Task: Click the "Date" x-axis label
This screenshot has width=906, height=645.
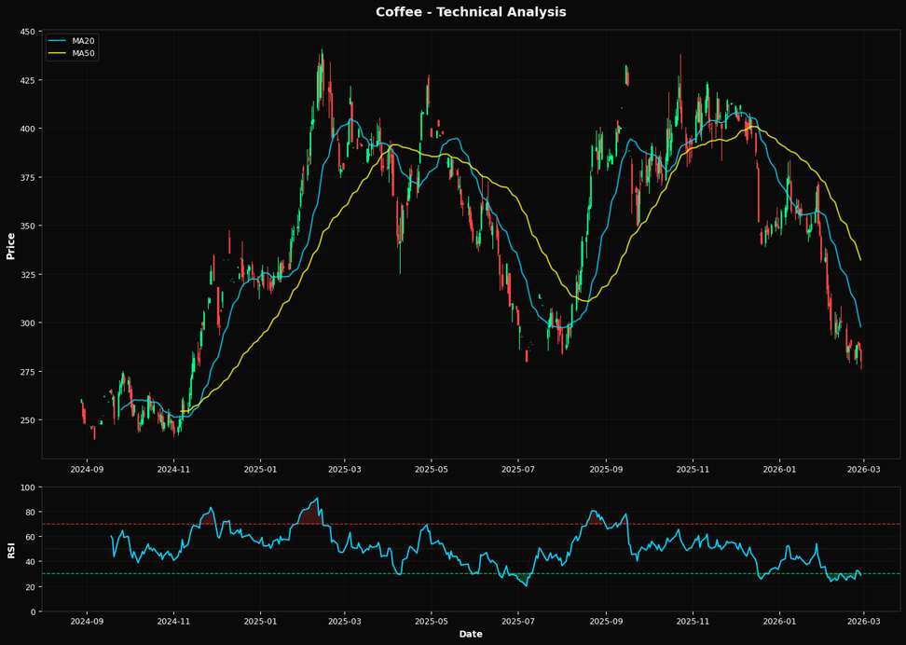Action: [471, 634]
